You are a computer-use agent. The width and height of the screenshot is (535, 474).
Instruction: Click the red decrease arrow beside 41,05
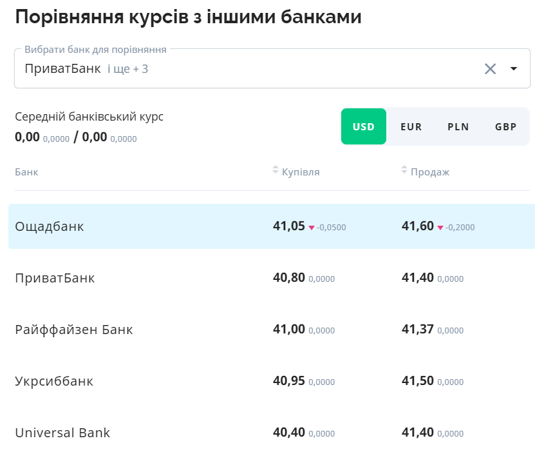(x=312, y=227)
